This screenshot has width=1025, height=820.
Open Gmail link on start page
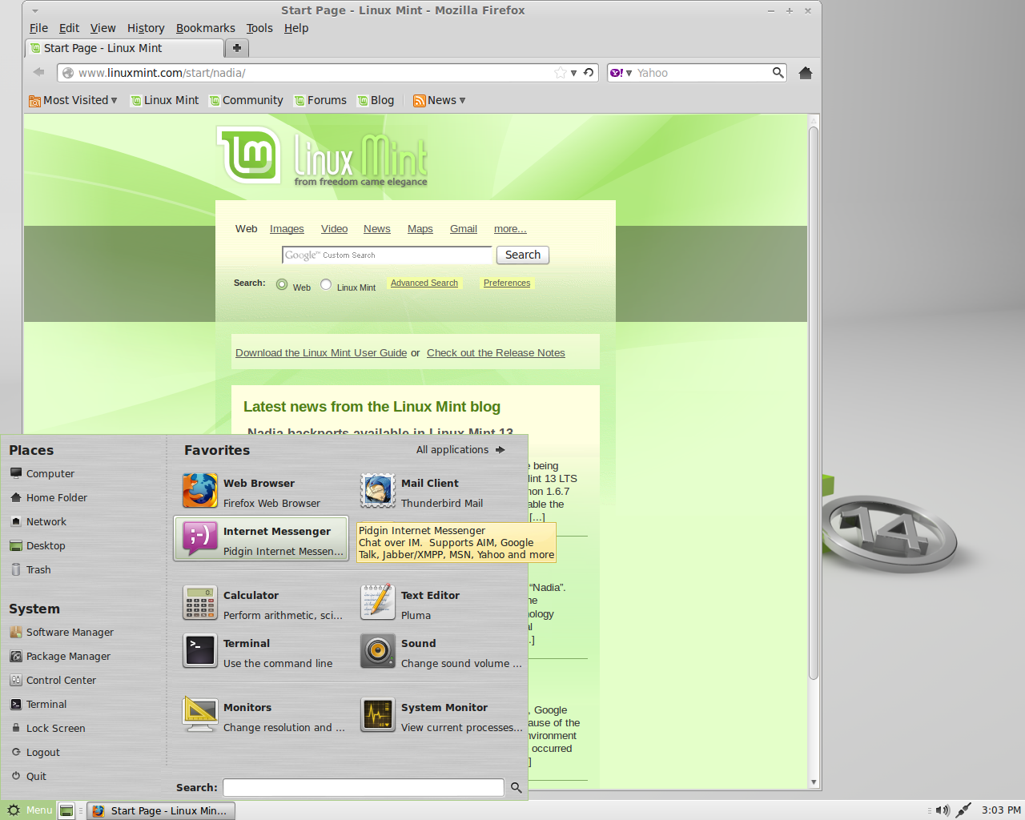pyautogui.click(x=464, y=229)
